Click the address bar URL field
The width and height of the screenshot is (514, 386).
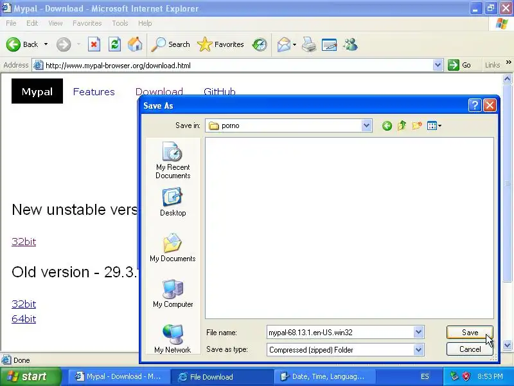(x=238, y=66)
